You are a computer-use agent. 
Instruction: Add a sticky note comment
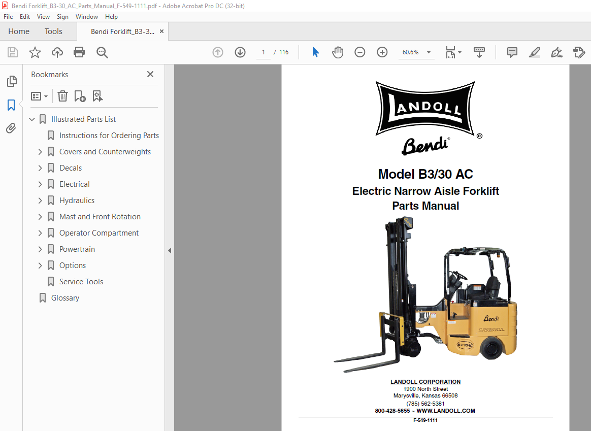click(x=512, y=52)
